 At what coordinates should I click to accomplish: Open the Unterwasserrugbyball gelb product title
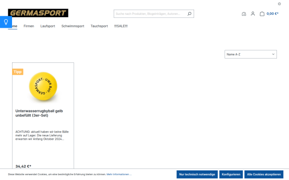(39, 113)
